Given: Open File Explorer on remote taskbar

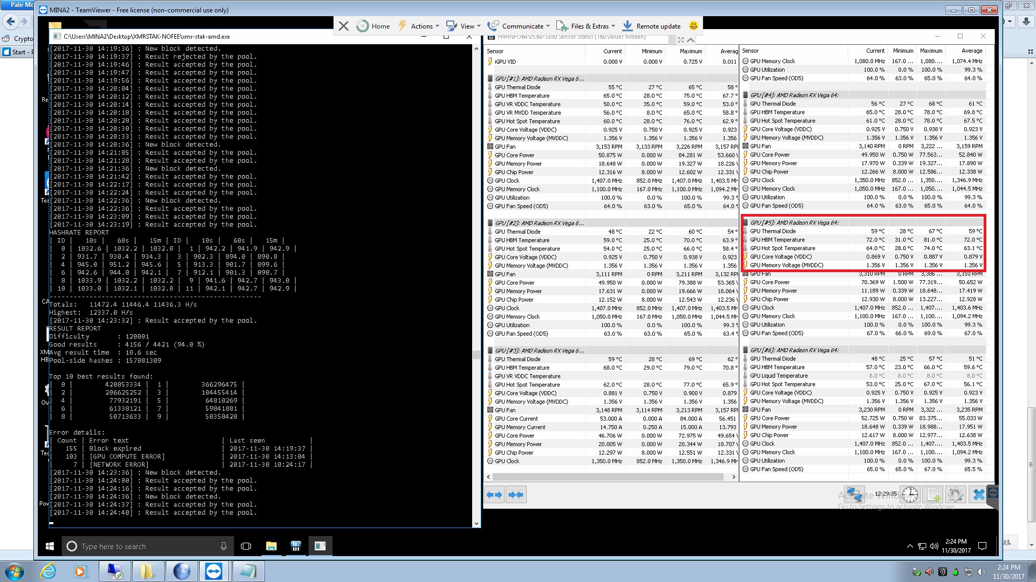Looking at the screenshot, I should click(271, 546).
